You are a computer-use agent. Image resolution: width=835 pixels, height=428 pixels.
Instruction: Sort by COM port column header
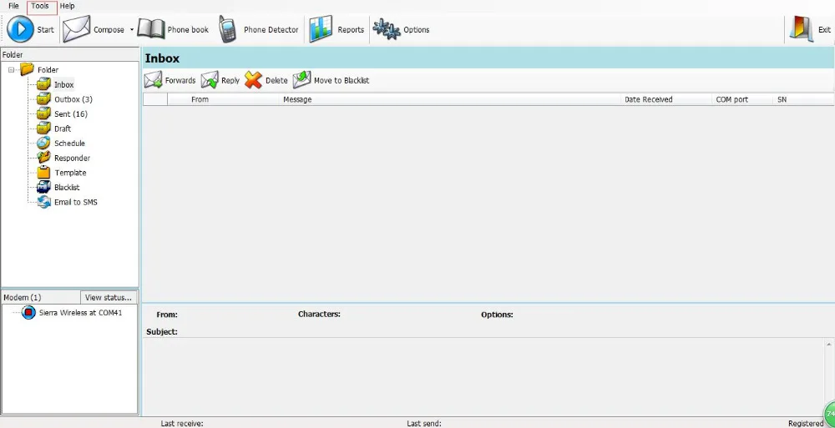tap(742, 99)
